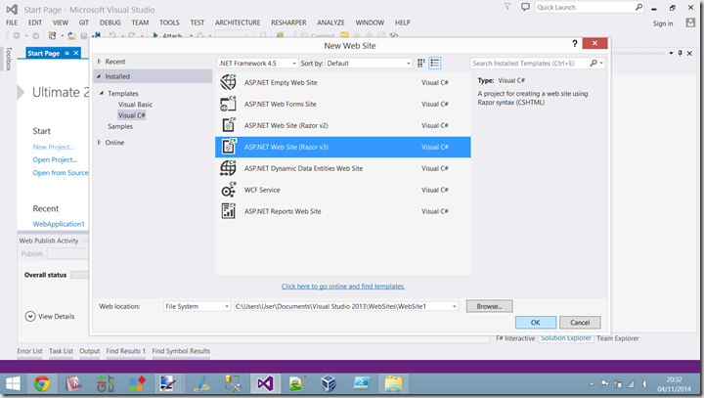Select the ASP.NET Web Site (Razor v3) icon
This screenshot has width=704, height=398.
click(228, 147)
